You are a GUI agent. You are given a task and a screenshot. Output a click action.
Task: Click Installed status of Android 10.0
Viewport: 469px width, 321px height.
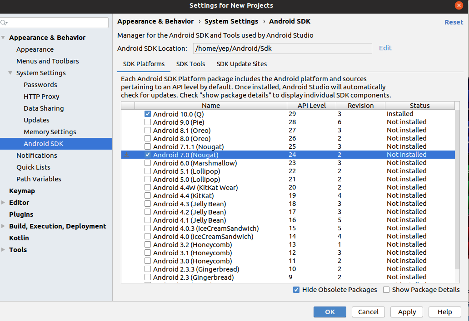click(x=400, y=114)
